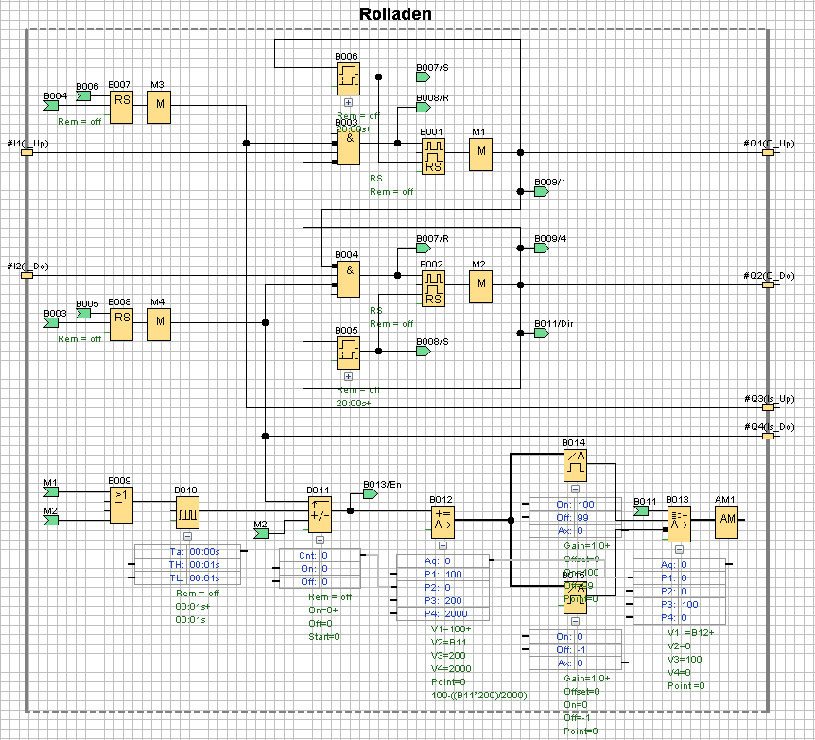The image size is (815, 740).
Task: Select the B009 OR gate block
Action: point(122,507)
